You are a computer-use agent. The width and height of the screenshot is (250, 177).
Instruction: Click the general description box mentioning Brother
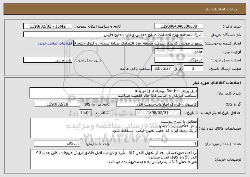tap(114, 93)
